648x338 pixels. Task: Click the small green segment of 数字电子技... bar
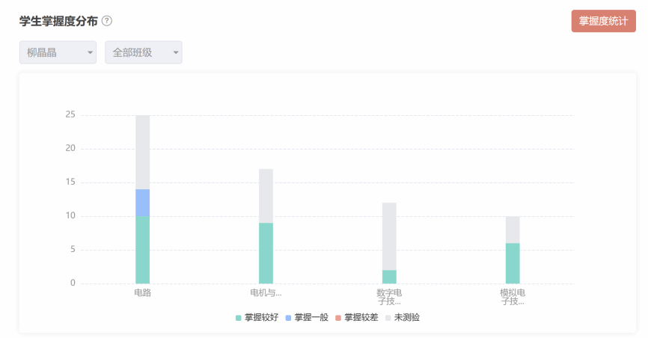point(389,277)
